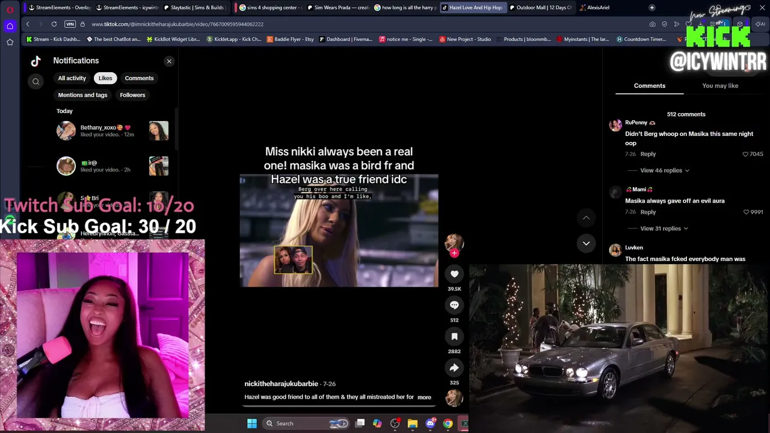Open Bethany_xoxo's profile avatar
This screenshot has height=433, width=770.
(x=66, y=131)
